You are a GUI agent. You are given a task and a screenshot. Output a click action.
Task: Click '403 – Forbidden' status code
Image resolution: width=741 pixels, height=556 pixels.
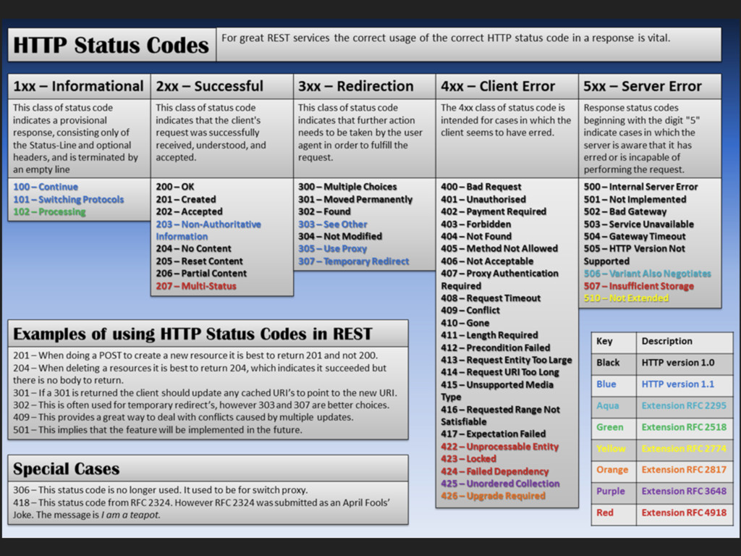click(x=476, y=224)
